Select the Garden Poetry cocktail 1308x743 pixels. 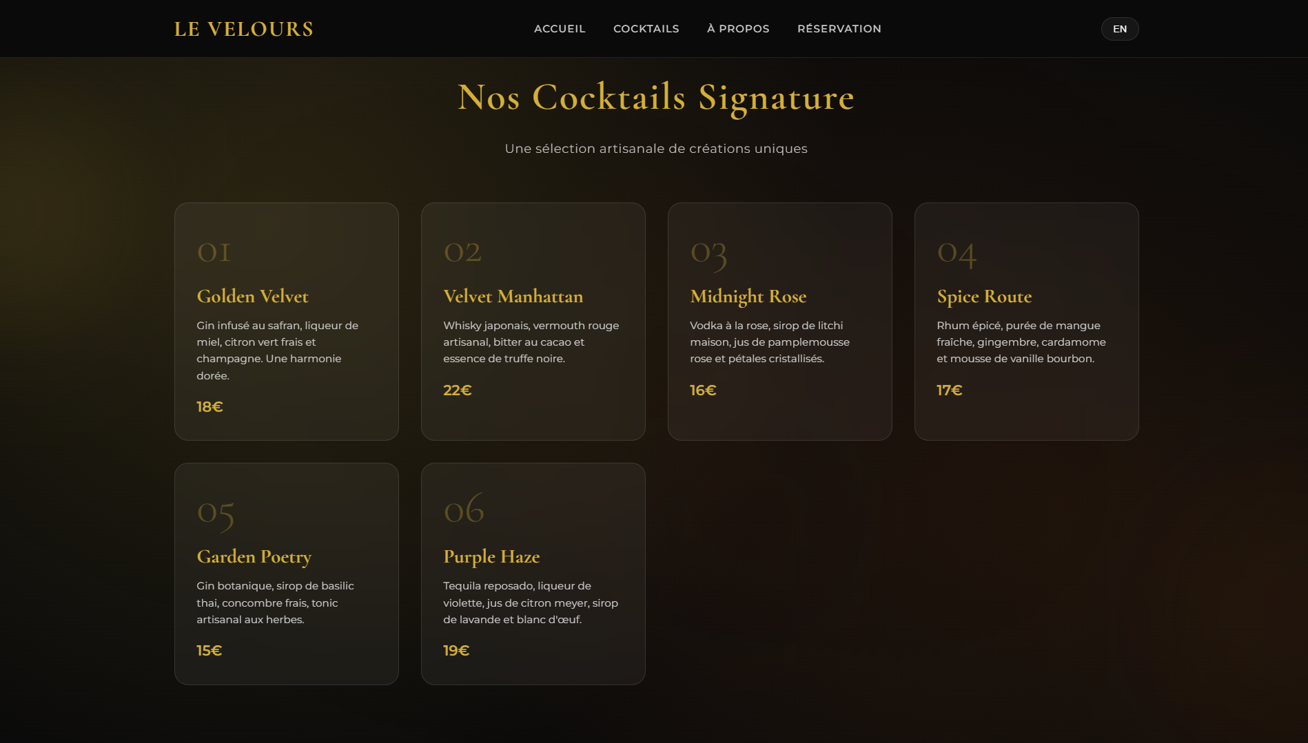(x=254, y=556)
